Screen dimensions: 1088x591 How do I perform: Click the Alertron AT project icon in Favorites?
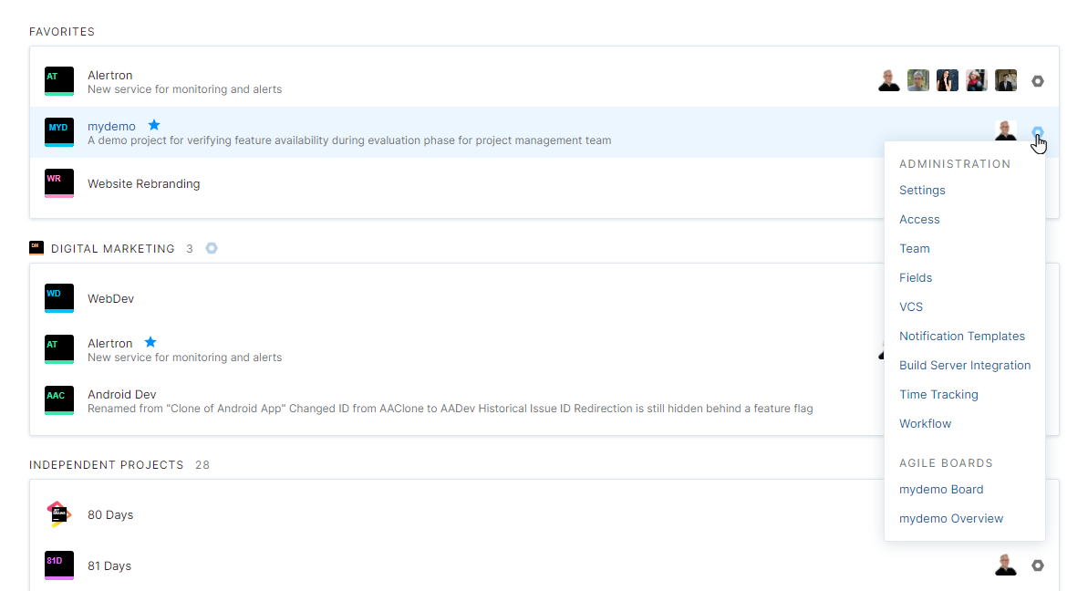pyautogui.click(x=59, y=81)
